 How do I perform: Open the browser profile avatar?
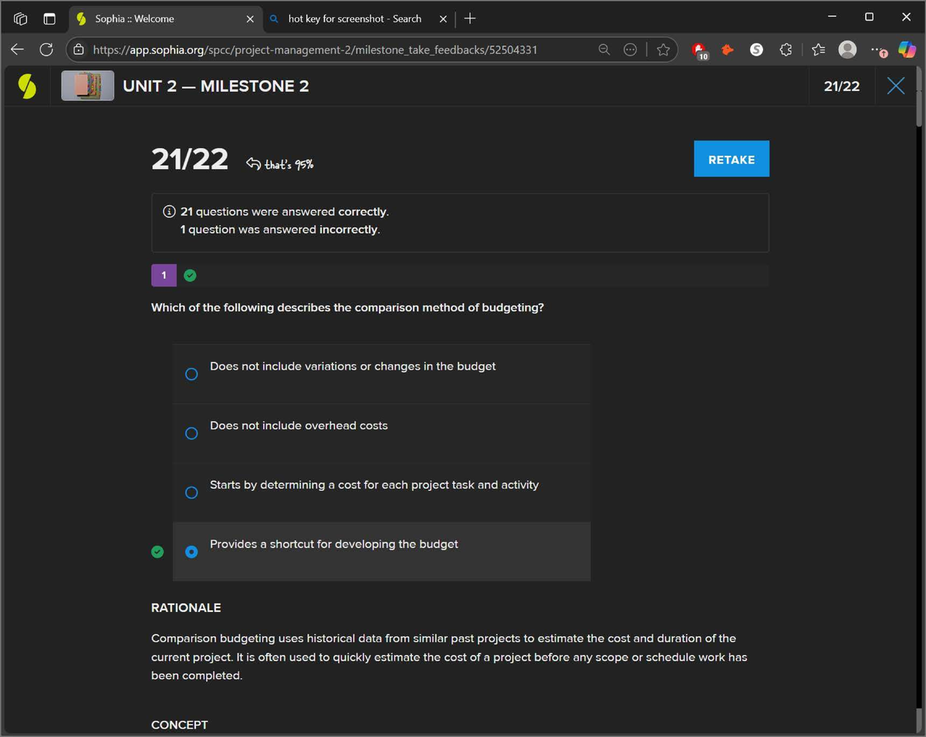pos(847,49)
